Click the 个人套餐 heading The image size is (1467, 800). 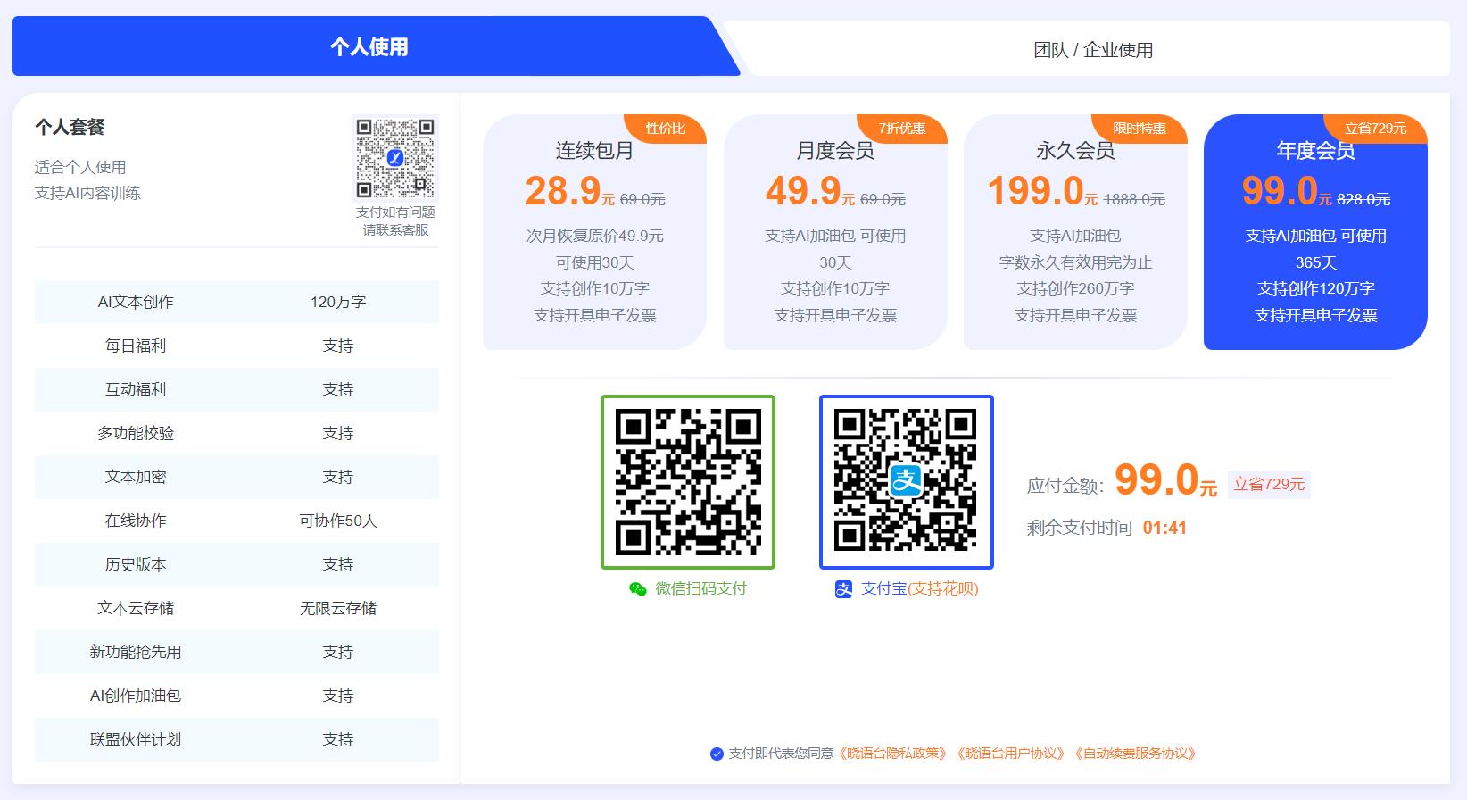click(x=70, y=127)
